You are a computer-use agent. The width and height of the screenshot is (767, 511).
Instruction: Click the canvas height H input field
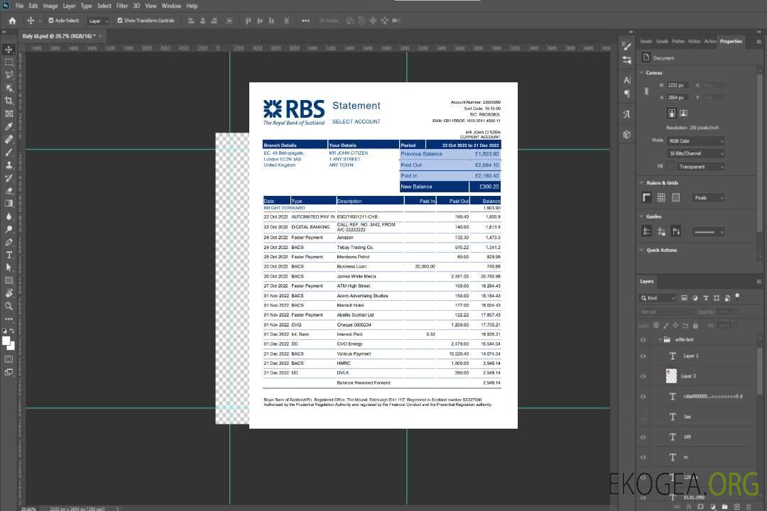(x=678, y=97)
